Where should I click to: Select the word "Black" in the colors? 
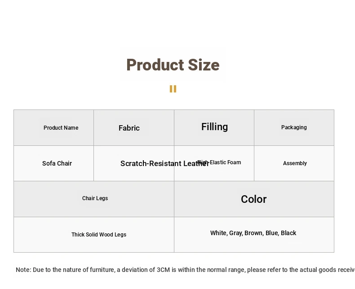pyautogui.click(x=288, y=233)
